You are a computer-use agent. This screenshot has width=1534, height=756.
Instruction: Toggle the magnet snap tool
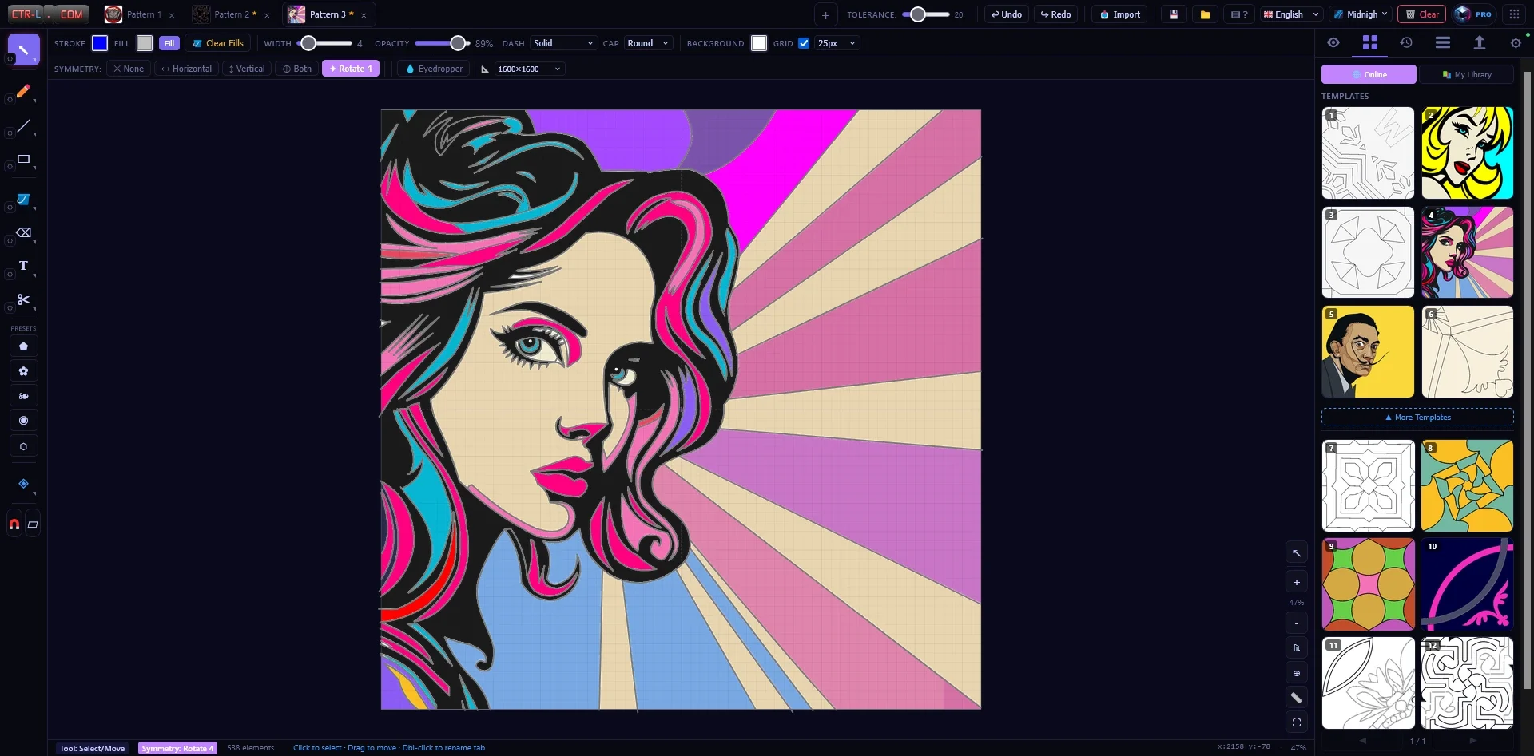click(x=14, y=524)
